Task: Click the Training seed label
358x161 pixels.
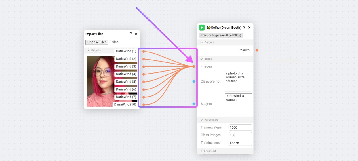Action: point(211,143)
